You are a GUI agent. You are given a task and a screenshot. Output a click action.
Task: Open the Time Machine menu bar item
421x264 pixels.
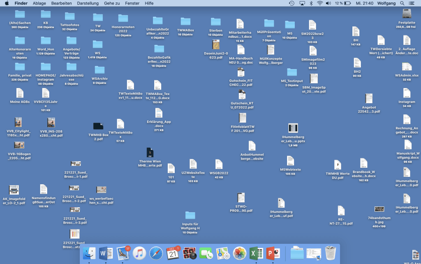pyautogui.click(x=291, y=3)
